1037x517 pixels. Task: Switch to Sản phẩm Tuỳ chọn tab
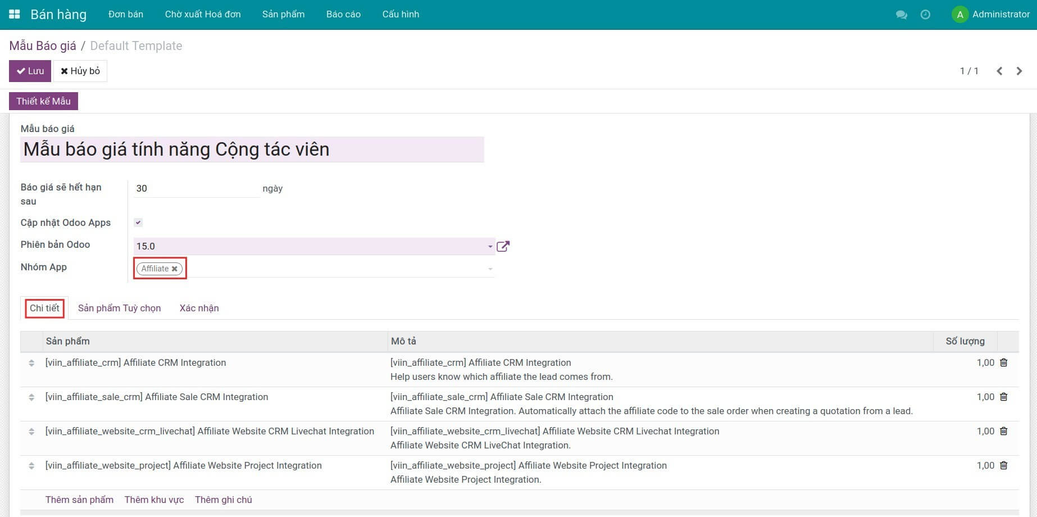point(119,308)
